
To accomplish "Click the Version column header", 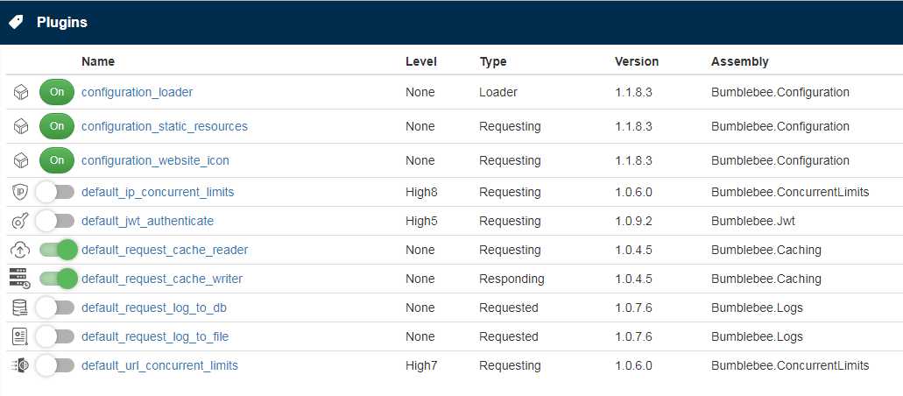I will pyautogui.click(x=637, y=61).
